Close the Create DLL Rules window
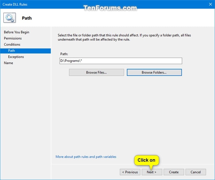Viewport: 215px width, 180px height. [210, 4]
